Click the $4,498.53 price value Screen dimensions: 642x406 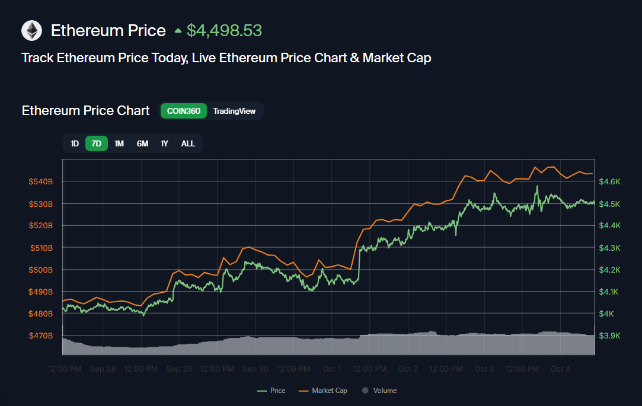coord(224,31)
